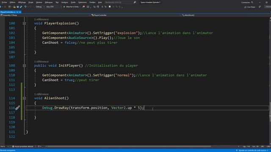Click the green play icon of Attacher à Unity
The image size is (271, 152).
tap(64, 7)
